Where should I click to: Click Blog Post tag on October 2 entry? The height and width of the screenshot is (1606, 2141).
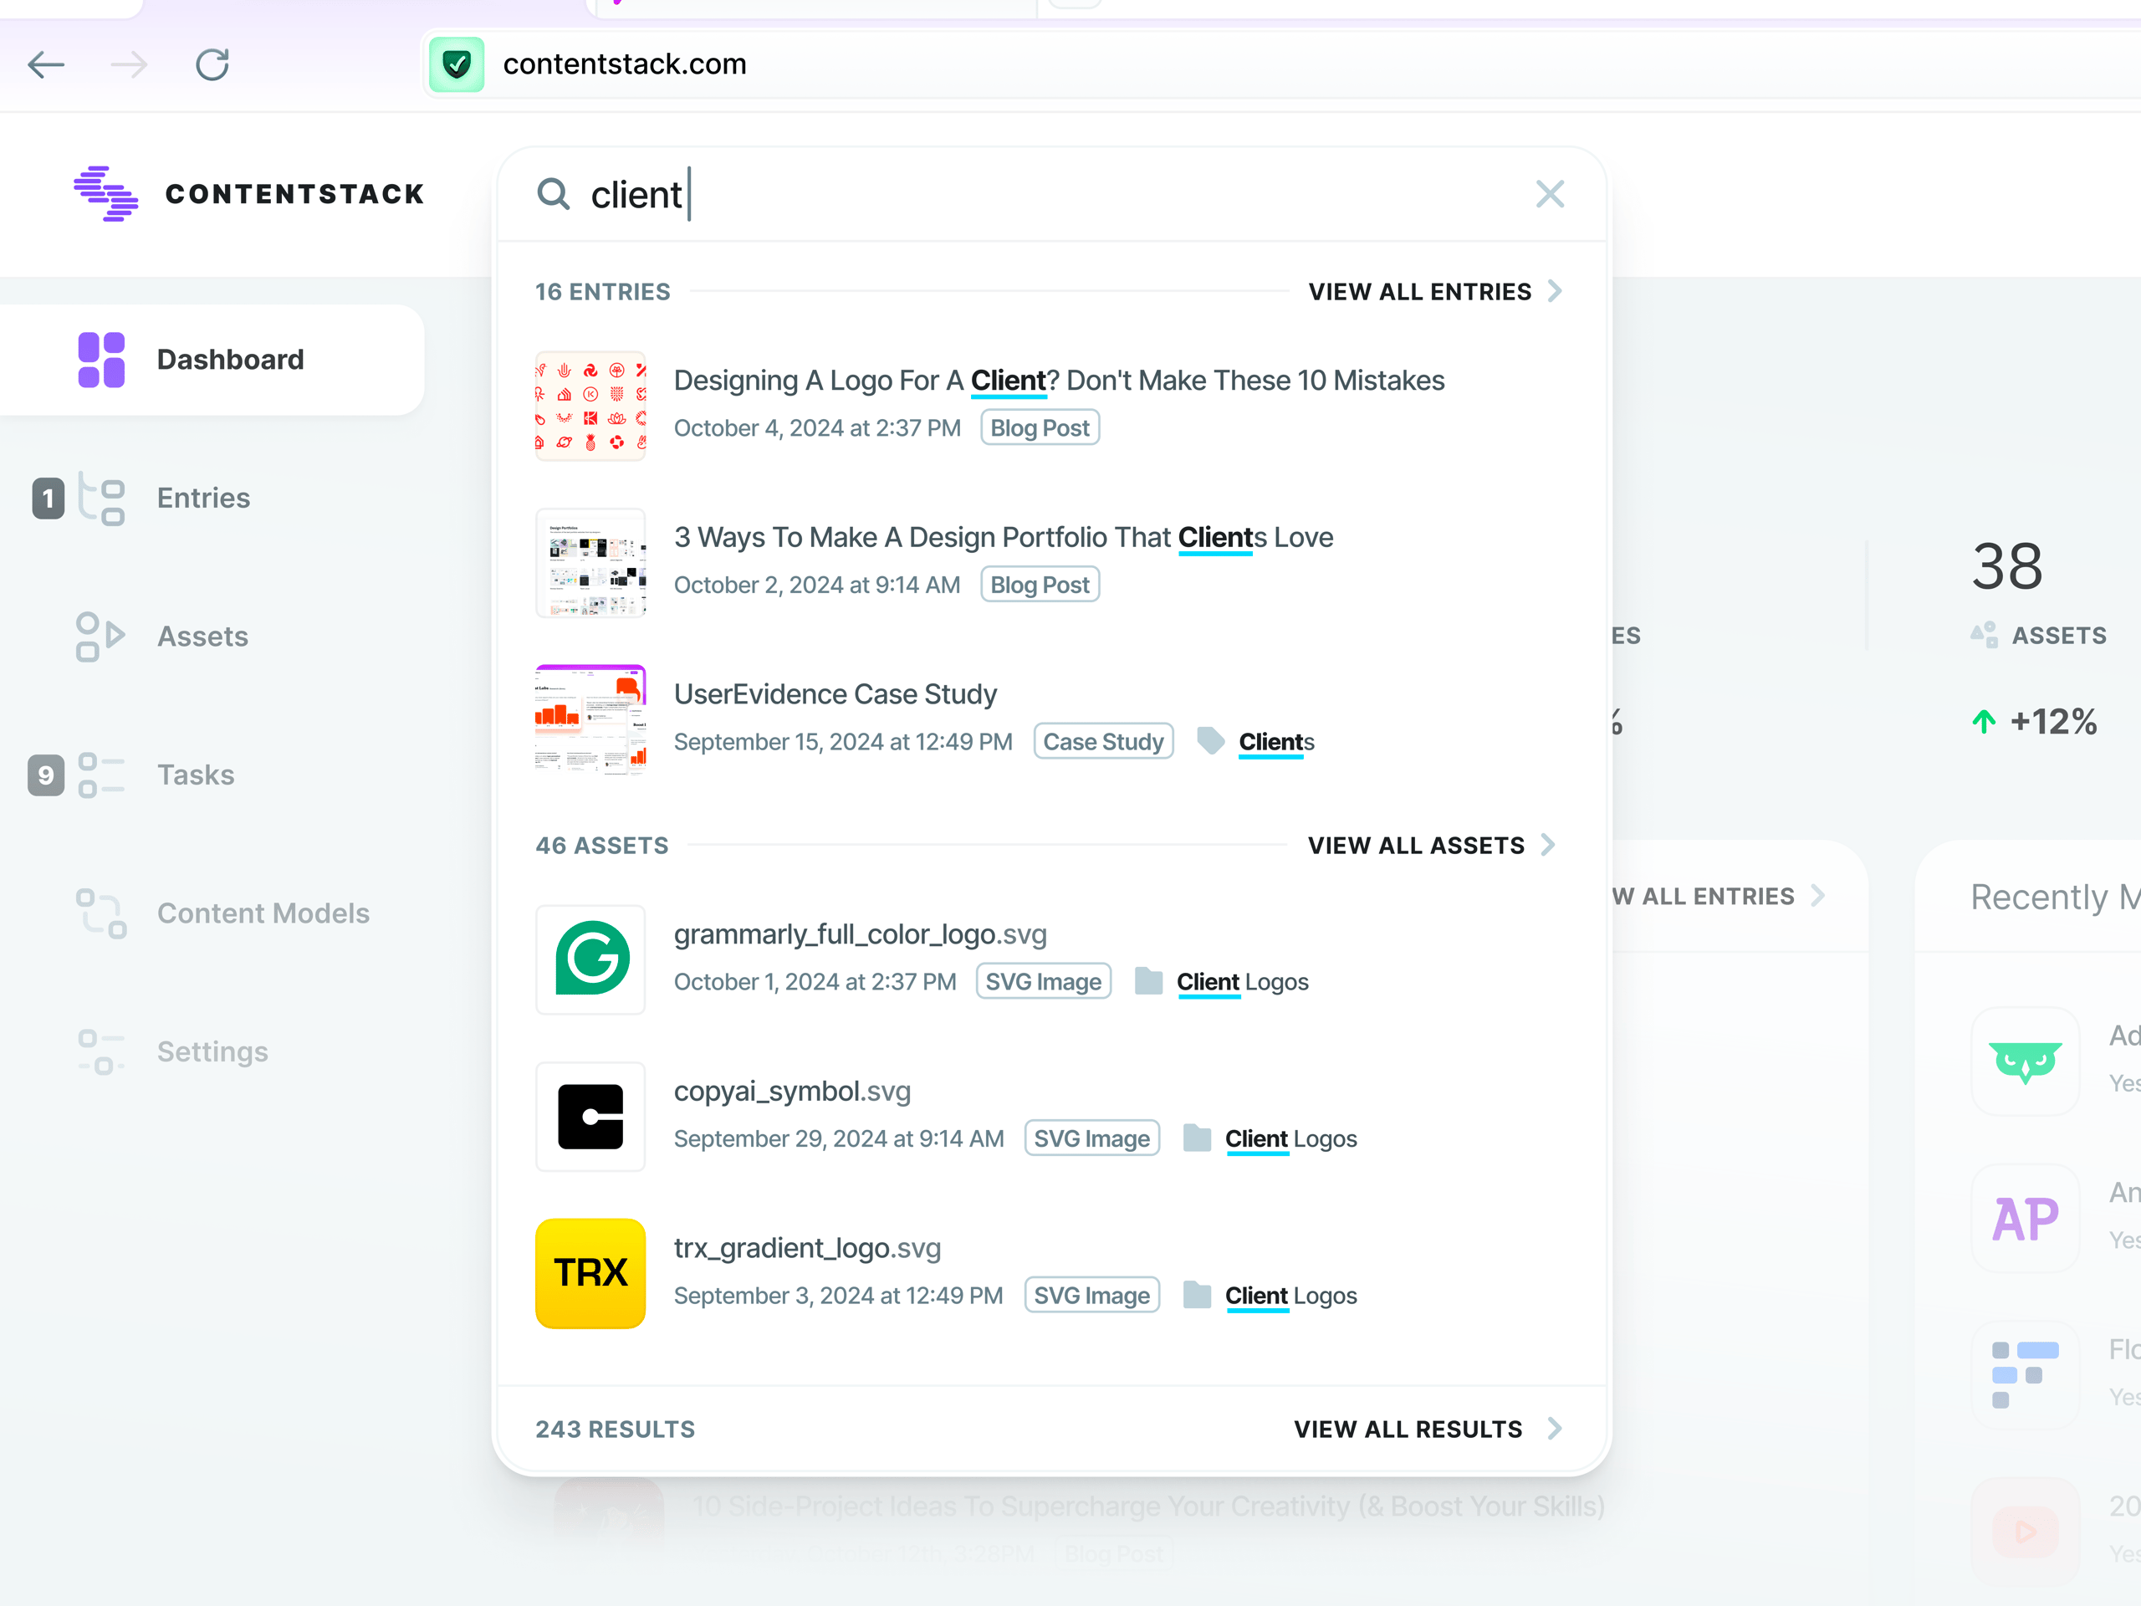[x=1040, y=585]
